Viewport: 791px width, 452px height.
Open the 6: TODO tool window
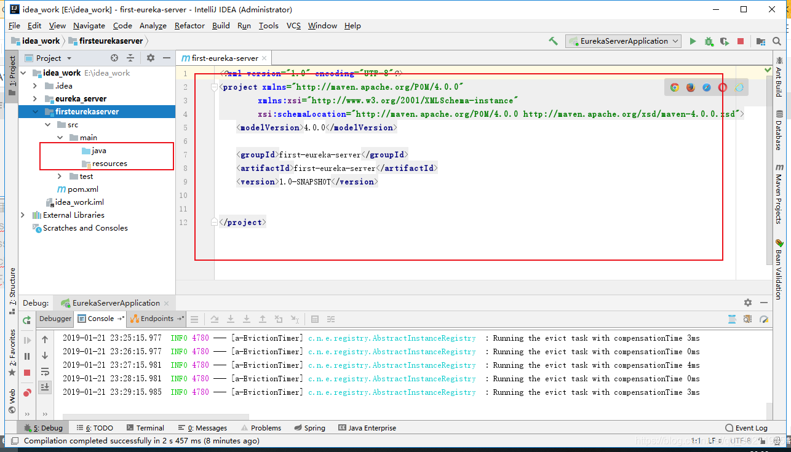(95, 428)
